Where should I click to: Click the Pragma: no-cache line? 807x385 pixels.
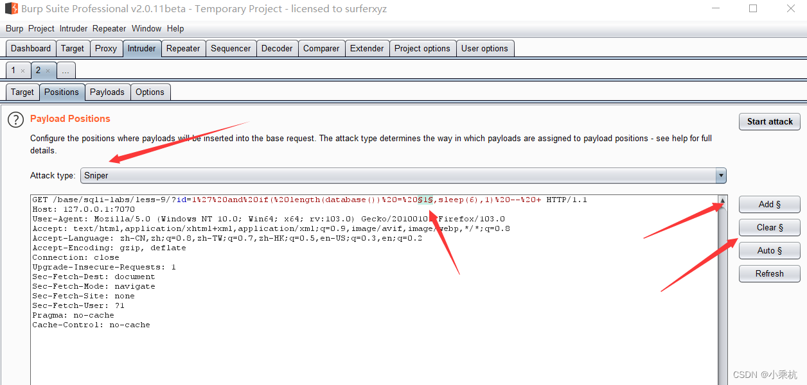pyautogui.click(x=73, y=315)
